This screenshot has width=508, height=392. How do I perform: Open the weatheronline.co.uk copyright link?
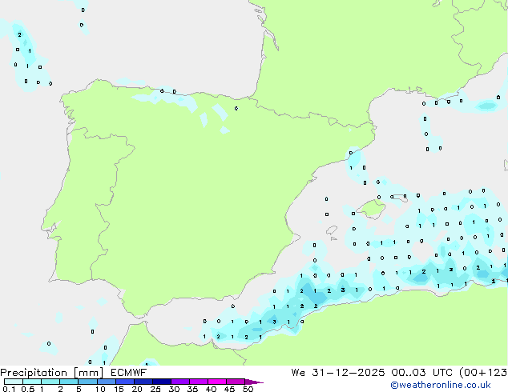(x=441, y=385)
